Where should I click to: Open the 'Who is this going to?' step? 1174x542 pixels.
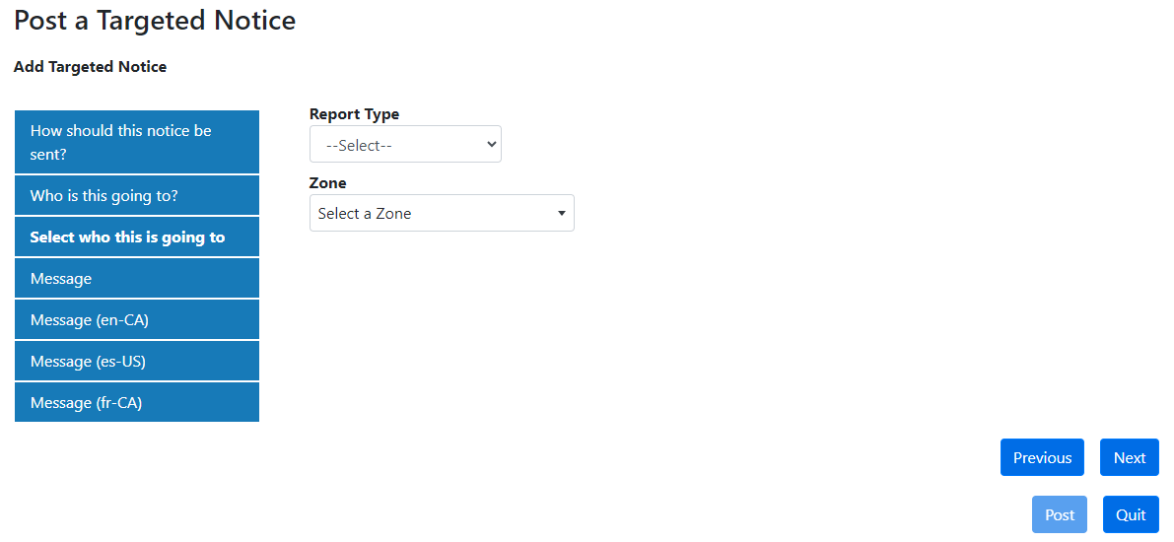[x=137, y=196]
